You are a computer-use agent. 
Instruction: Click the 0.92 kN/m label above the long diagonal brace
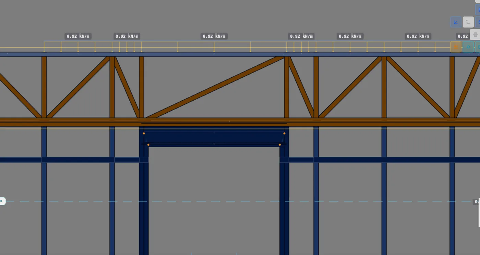[x=214, y=36]
